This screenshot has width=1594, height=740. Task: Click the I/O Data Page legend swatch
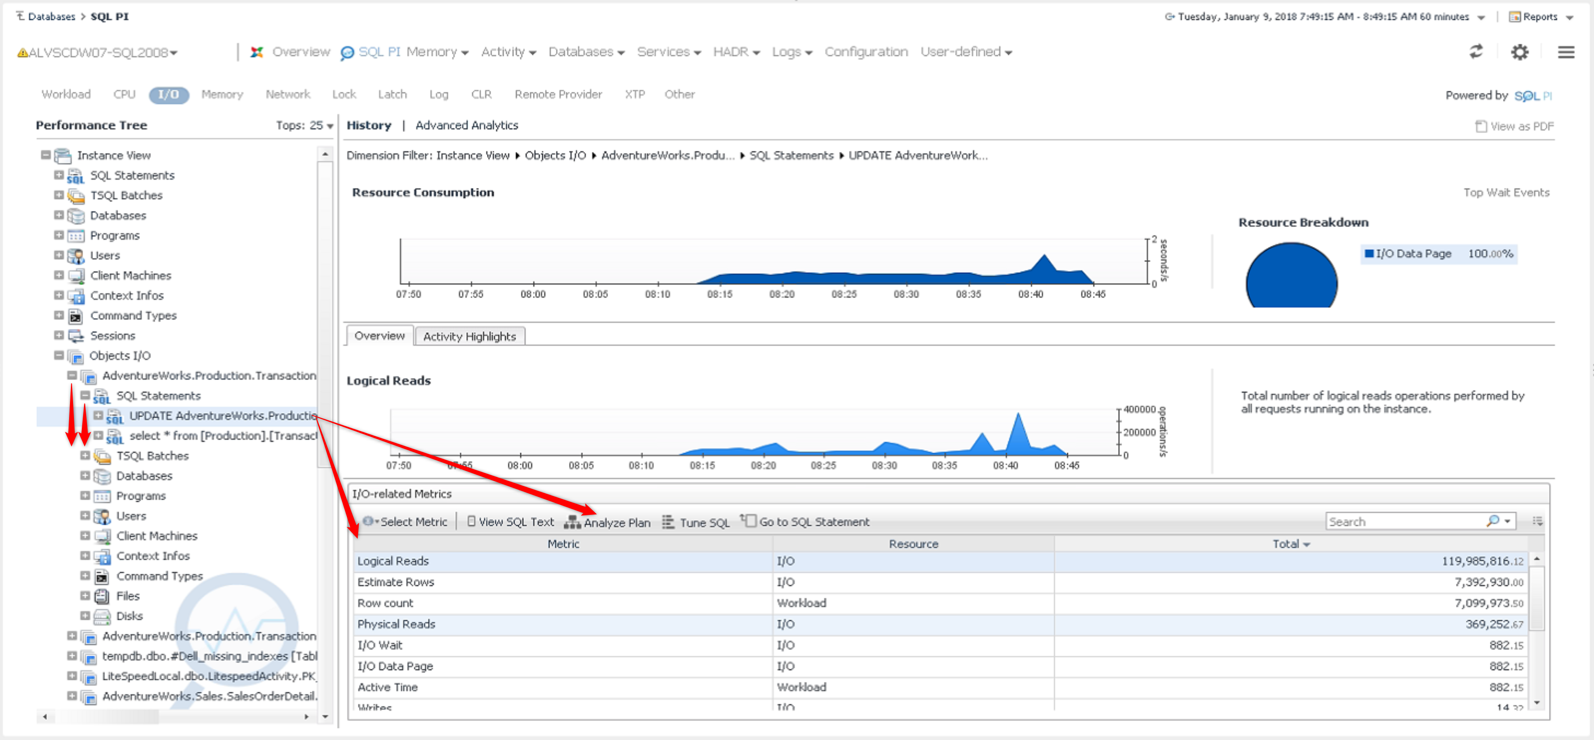1369,254
